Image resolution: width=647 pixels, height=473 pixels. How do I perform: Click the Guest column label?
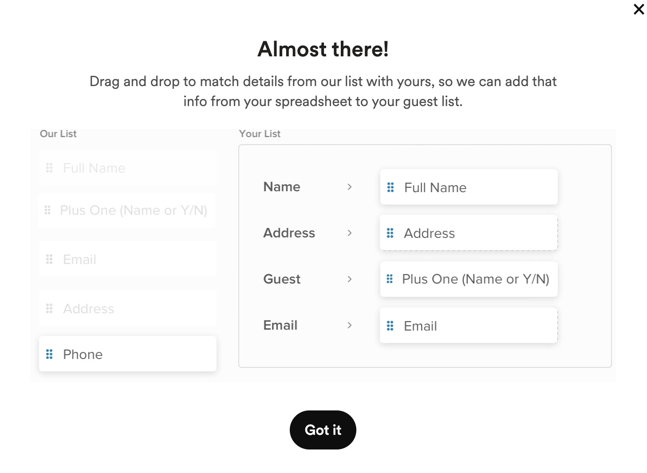pos(282,279)
